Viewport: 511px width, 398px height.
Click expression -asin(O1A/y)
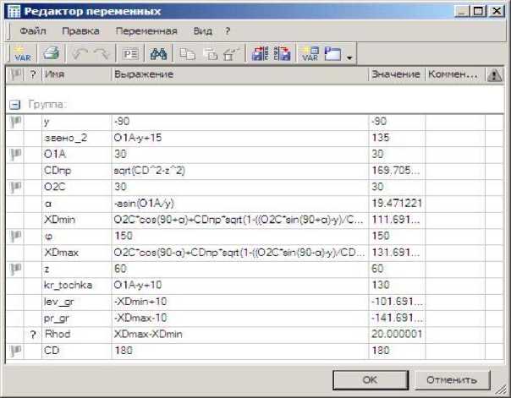(144, 204)
